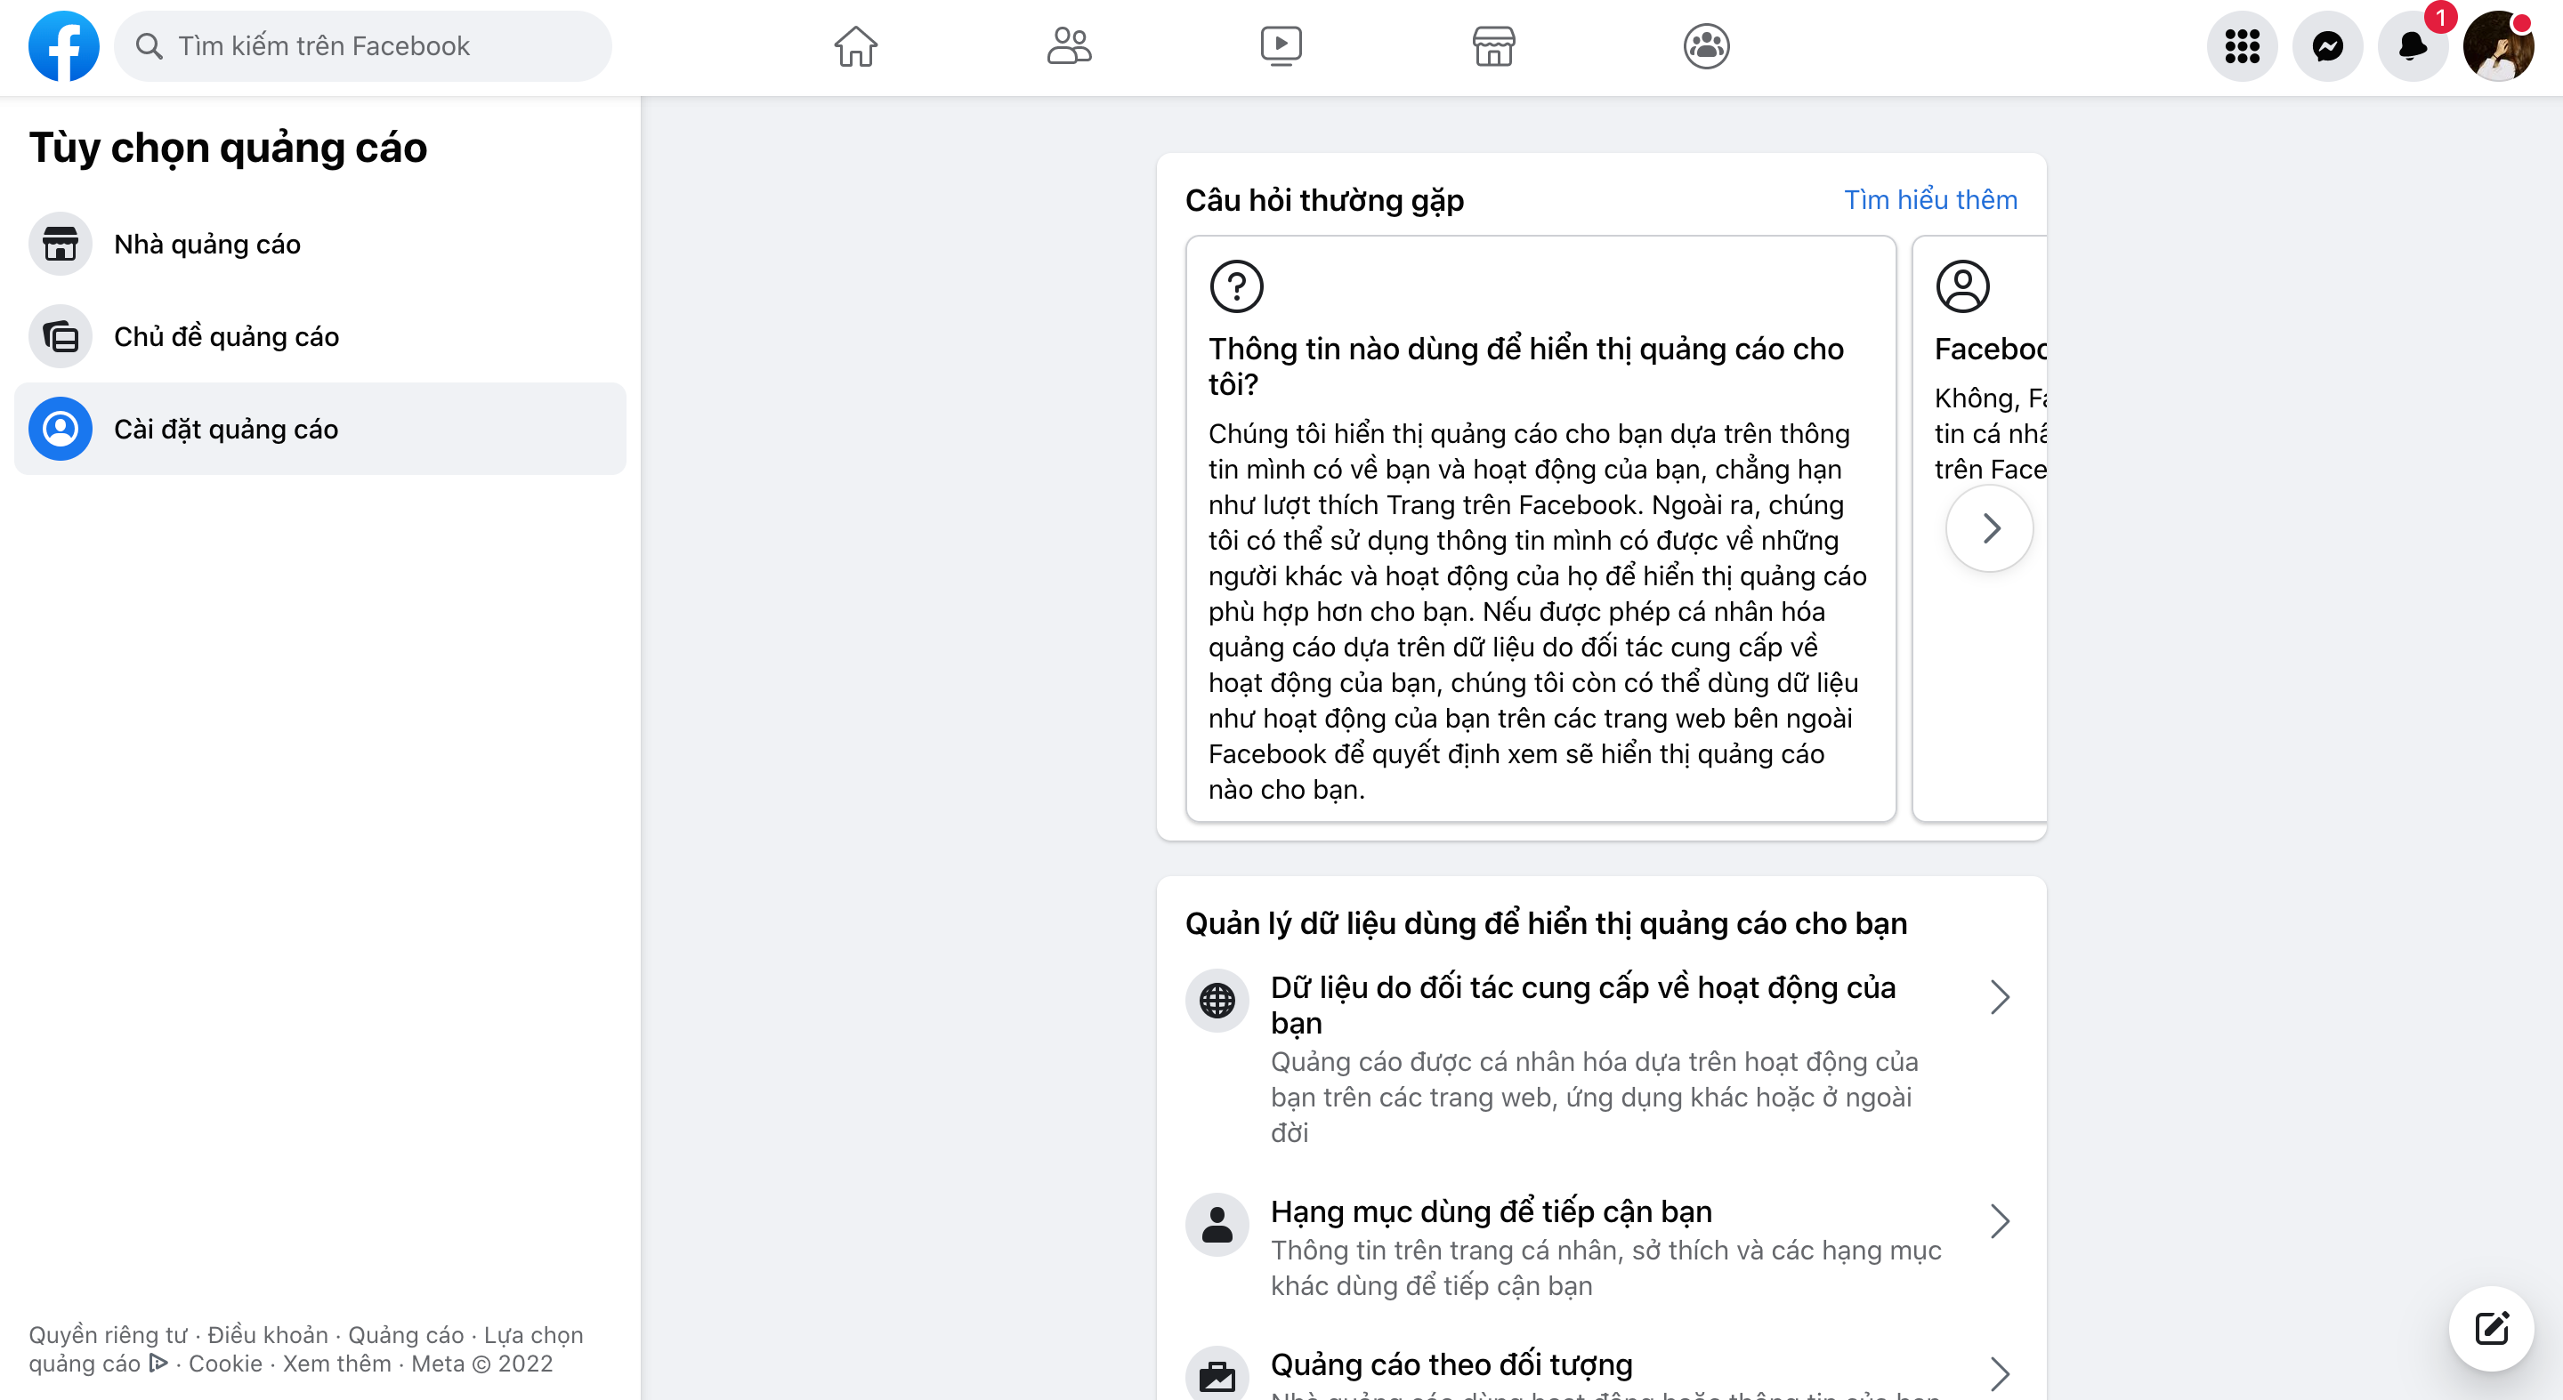
Task: Click the Messenger icon
Action: click(2326, 44)
